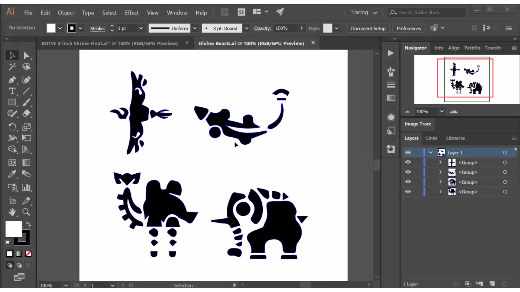The width and height of the screenshot is (520, 292).
Task: Open the stroke weight dropdown
Action: coord(141,28)
